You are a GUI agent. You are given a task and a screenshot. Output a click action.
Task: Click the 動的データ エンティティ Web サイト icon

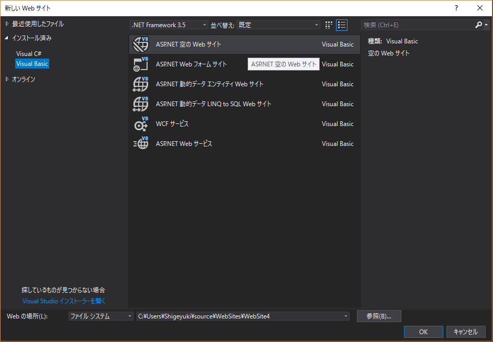tap(141, 84)
